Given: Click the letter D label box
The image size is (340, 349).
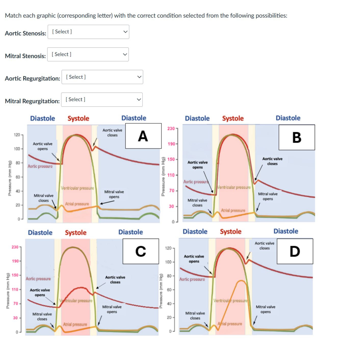Looking at the screenshot, I should pos(295,251).
